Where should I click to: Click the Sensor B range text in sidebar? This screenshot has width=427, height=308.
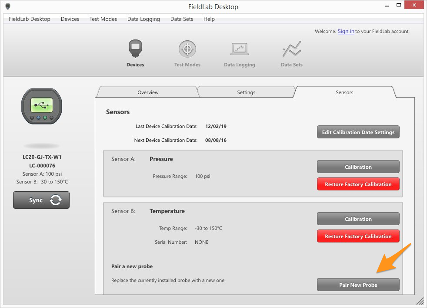coord(42,182)
